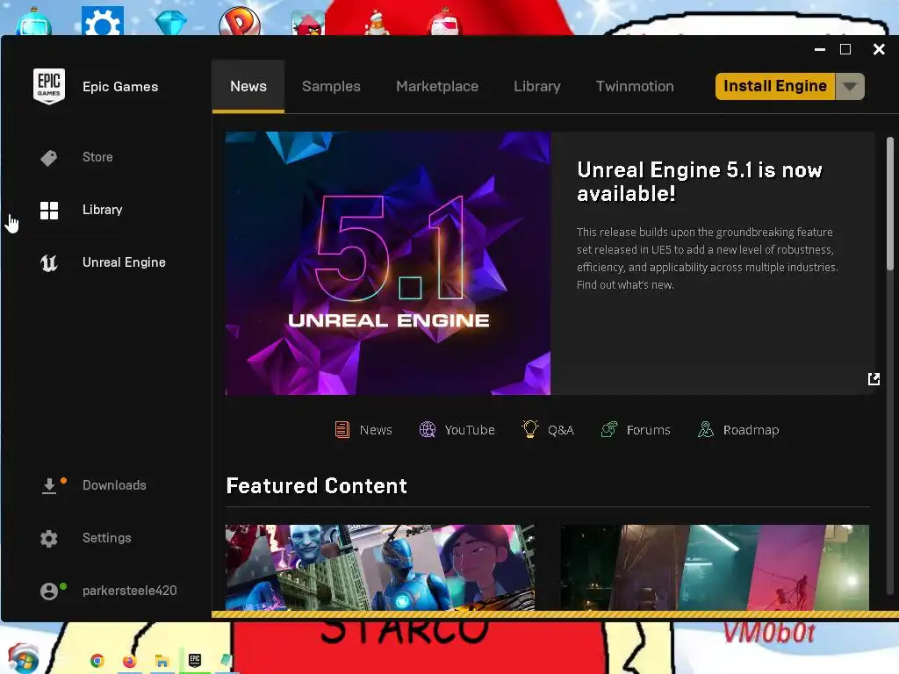Click the Unreal Engine logo icon

pos(49,263)
